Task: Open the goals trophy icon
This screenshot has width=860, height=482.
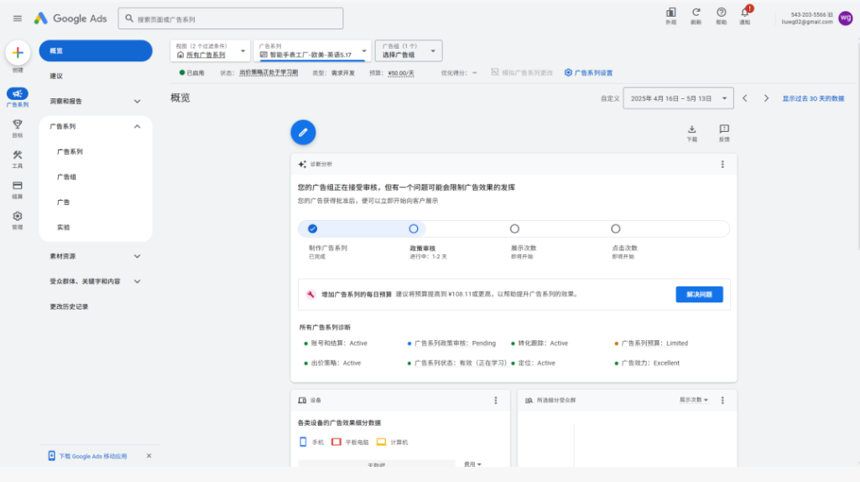Action: point(18,124)
